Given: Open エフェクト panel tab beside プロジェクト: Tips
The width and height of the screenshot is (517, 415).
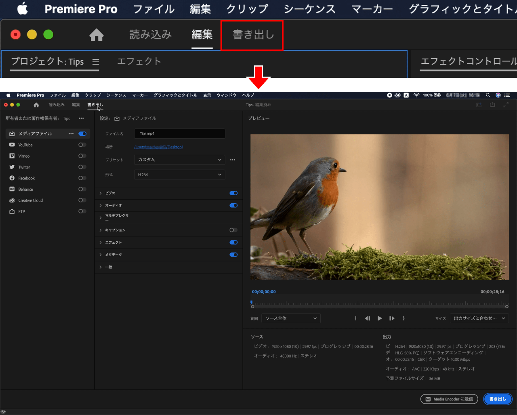Looking at the screenshot, I should click(x=139, y=61).
